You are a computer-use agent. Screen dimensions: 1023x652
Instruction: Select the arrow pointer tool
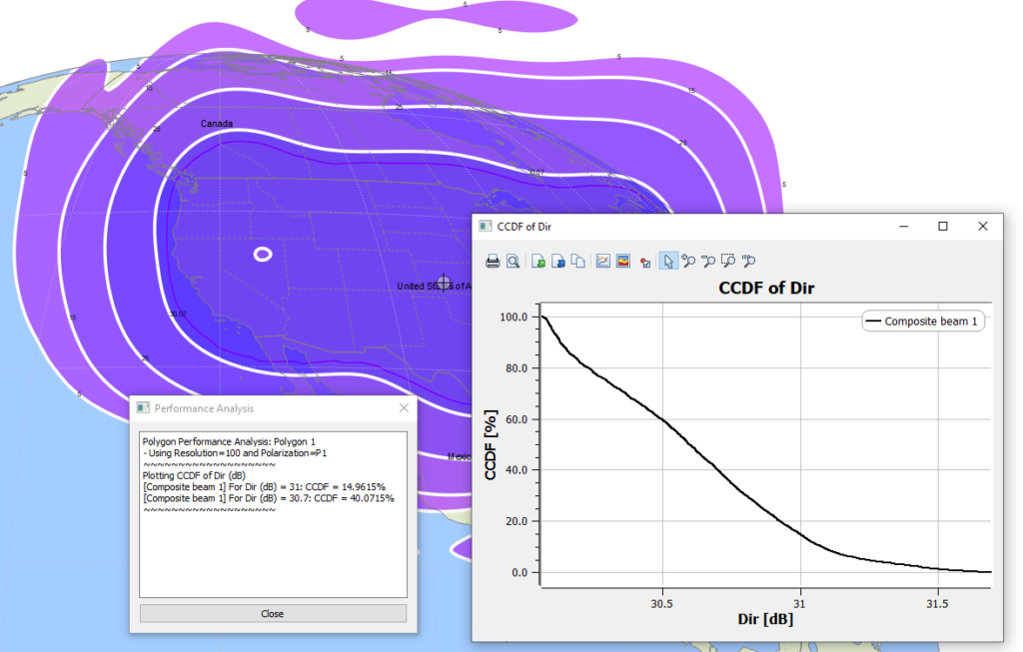pyautogui.click(x=668, y=262)
